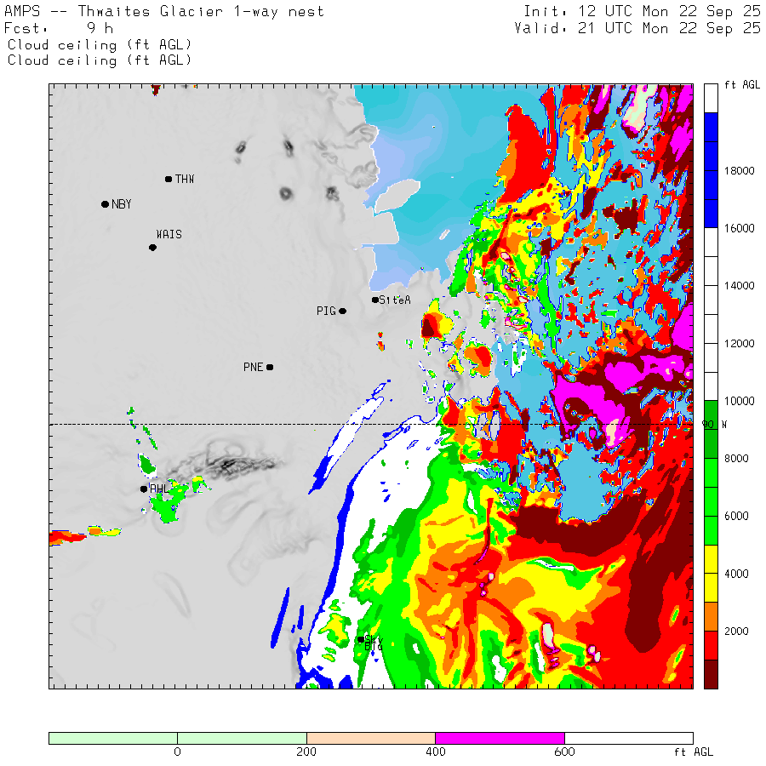Select the magenta segment of horizontal legend
The width and height of the screenshot is (766, 766).
click(500, 738)
